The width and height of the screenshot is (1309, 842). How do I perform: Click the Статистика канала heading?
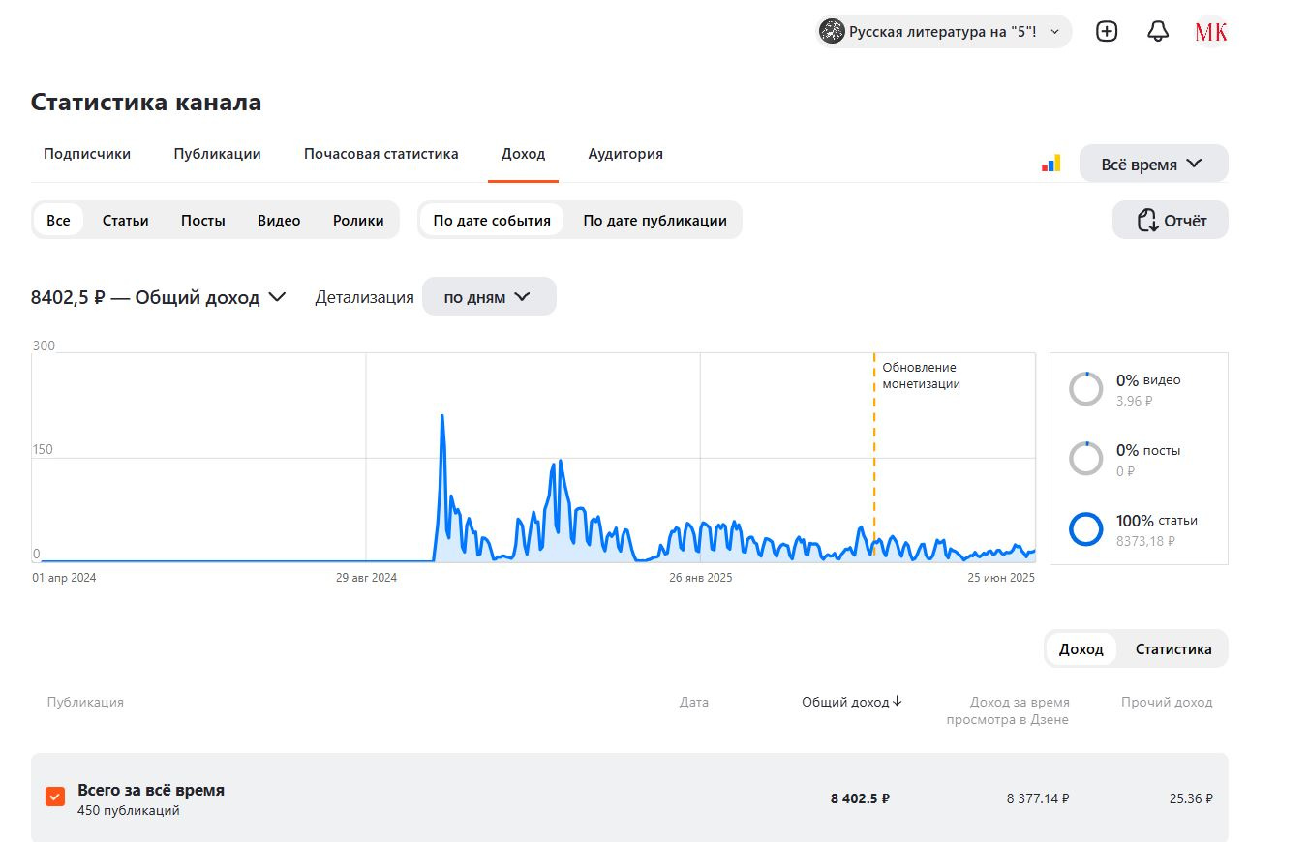click(x=146, y=102)
